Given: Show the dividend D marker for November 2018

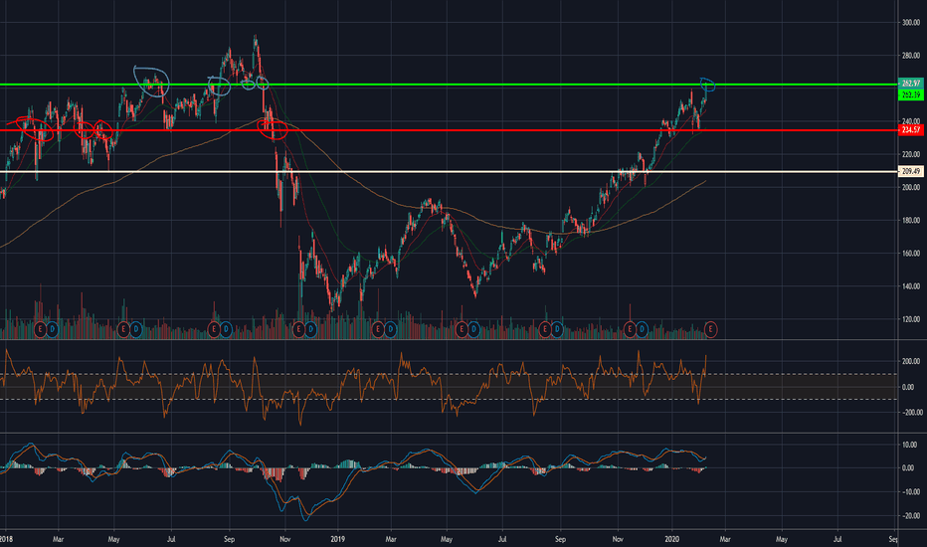Looking at the screenshot, I should [310, 329].
